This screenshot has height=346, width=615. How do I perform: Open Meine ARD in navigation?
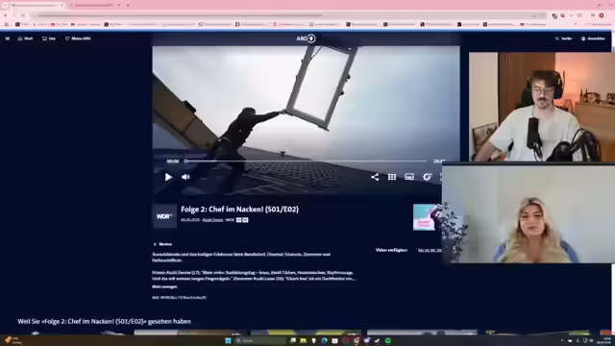[78, 38]
